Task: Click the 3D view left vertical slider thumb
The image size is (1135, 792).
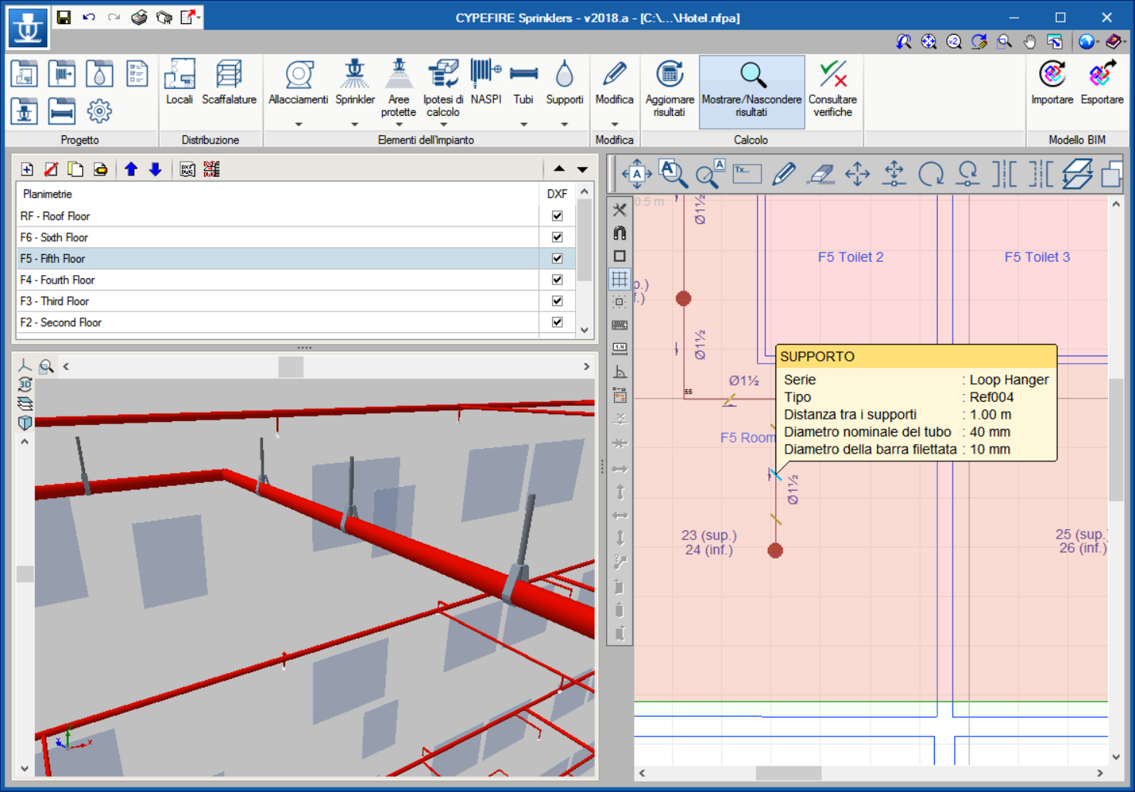Action: coord(25,574)
